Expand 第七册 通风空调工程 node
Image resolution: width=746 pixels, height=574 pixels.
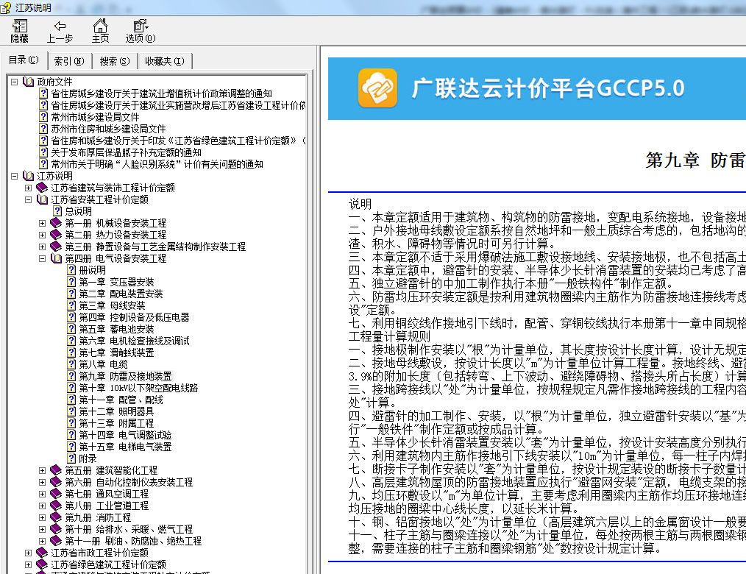42,495
